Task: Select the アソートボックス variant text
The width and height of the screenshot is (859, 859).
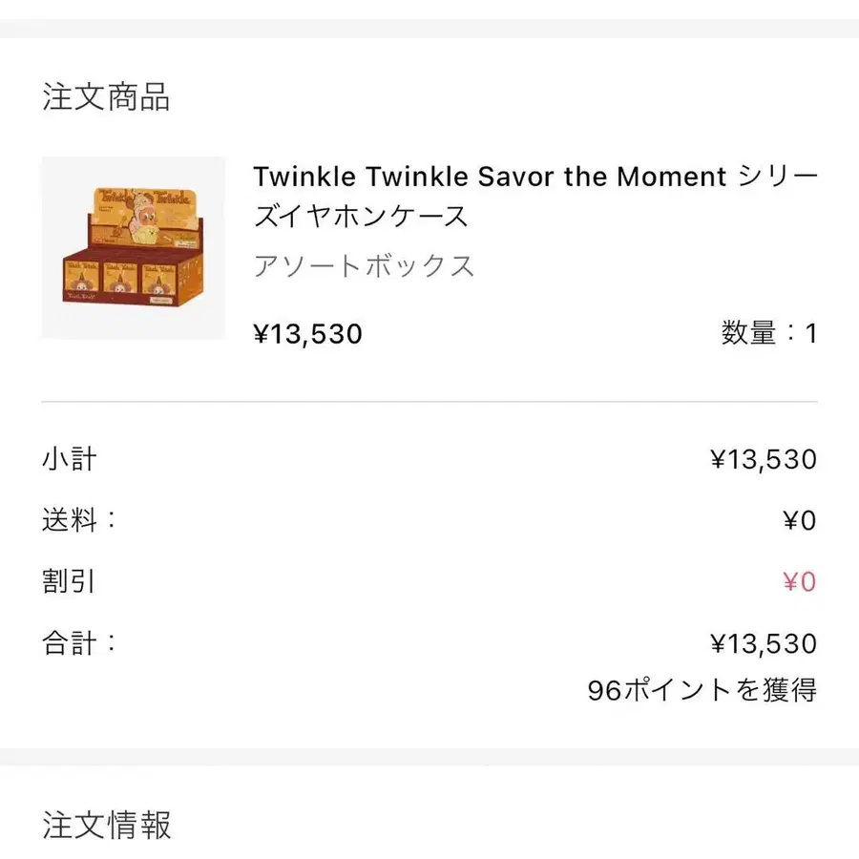Action: pos(364,265)
